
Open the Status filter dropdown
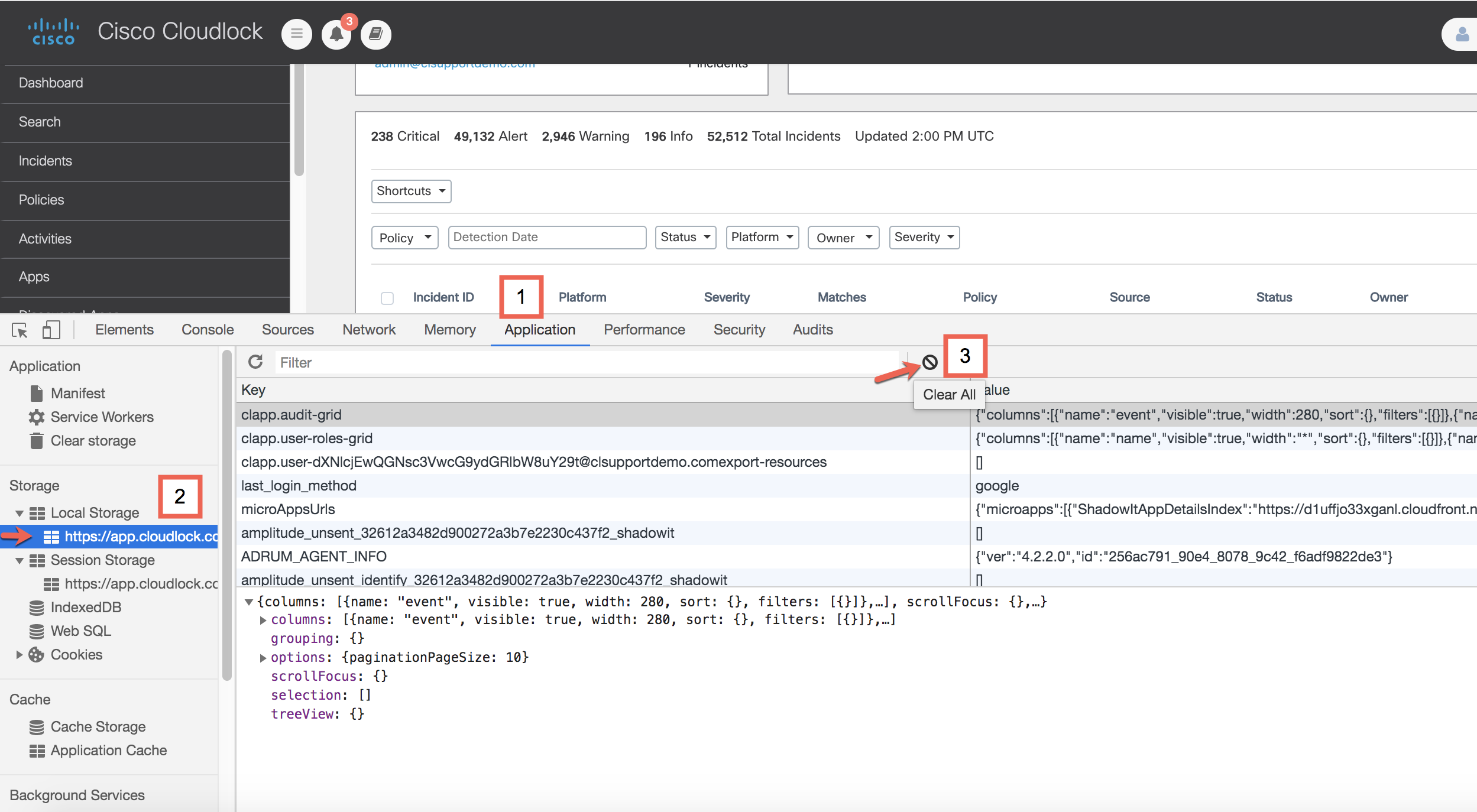coord(685,237)
